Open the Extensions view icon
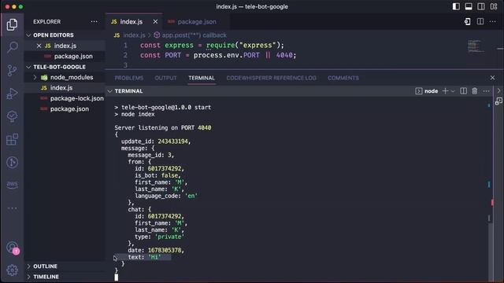This screenshot has height=283, width=504. (13, 140)
